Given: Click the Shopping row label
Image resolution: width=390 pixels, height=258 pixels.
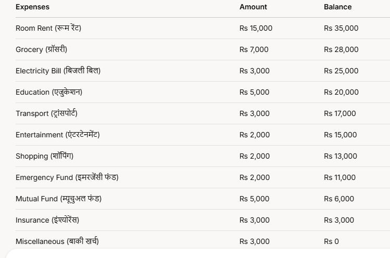Looking at the screenshot, I should tap(45, 156).
